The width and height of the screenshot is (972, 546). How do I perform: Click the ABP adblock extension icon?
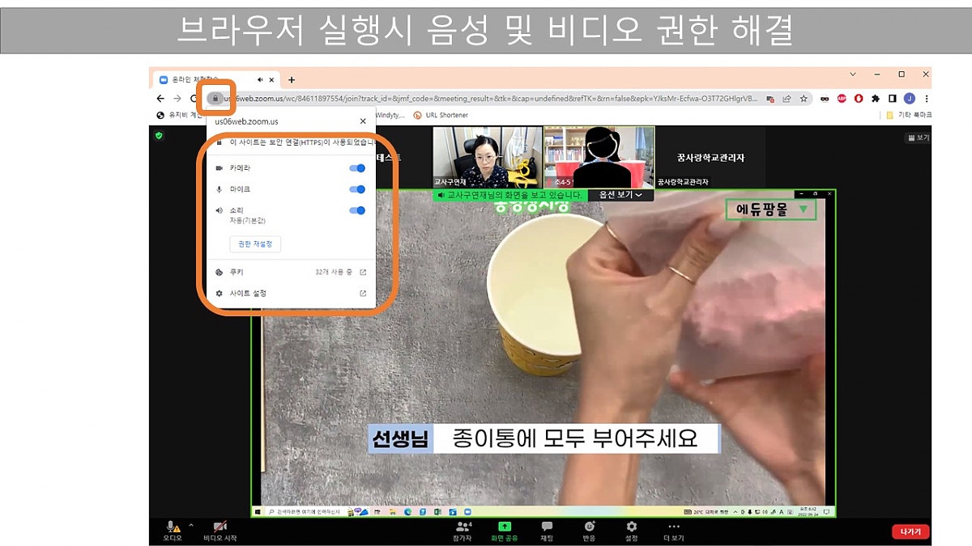point(842,99)
